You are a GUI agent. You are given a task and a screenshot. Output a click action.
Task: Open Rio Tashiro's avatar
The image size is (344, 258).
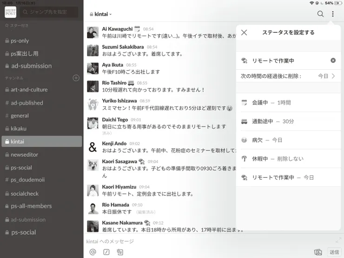pos(93,86)
